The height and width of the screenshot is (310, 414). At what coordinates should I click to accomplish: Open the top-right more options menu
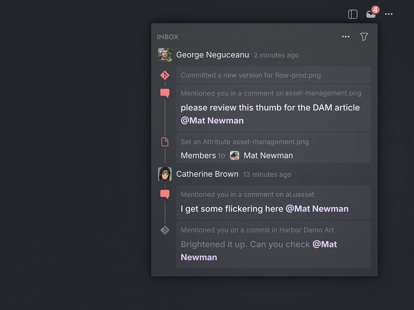[389, 14]
